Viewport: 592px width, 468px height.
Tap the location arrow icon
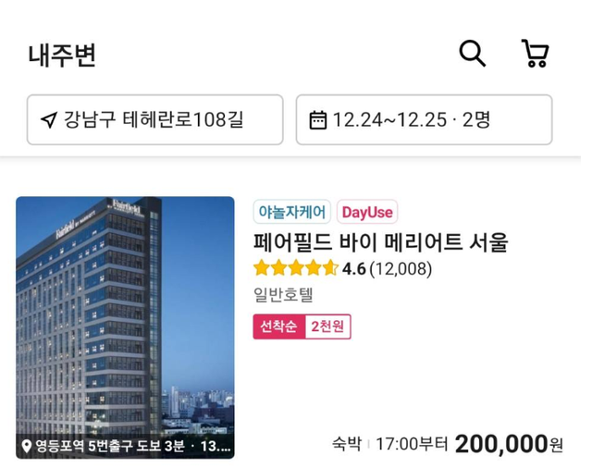(x=49, y=120)
